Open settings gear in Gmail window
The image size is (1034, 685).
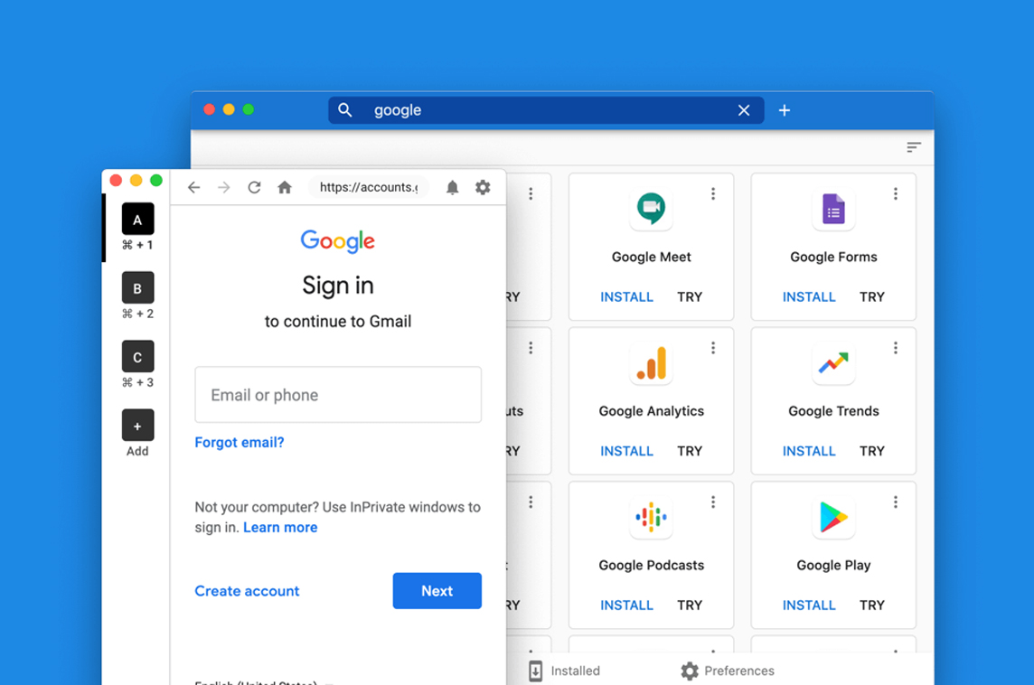[483, 187]
